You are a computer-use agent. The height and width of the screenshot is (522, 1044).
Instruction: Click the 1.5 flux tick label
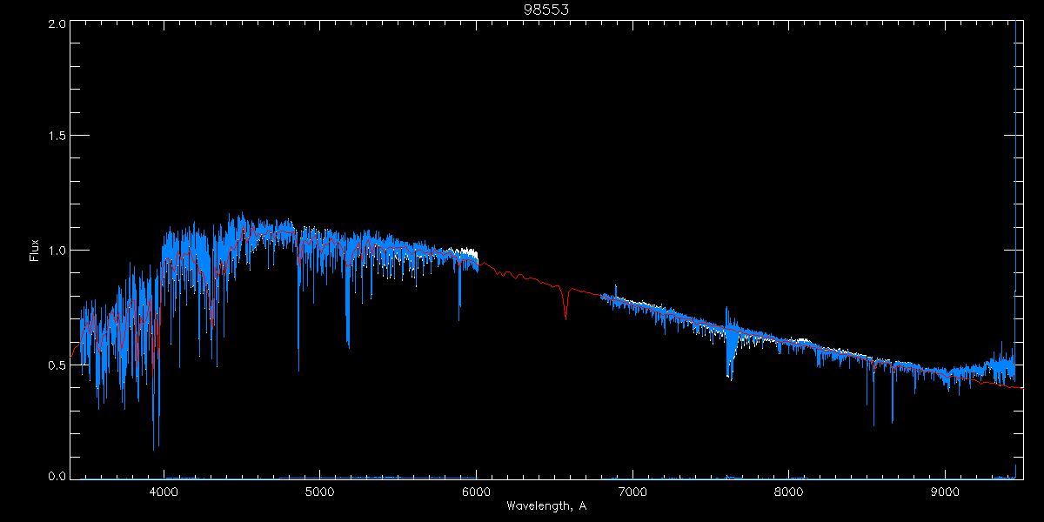click(x=57, y=137)
